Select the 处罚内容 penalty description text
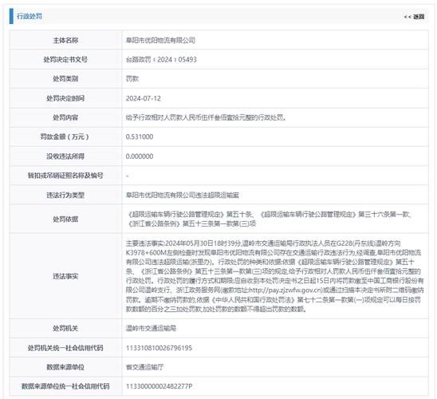 click(x=206, y=117)
